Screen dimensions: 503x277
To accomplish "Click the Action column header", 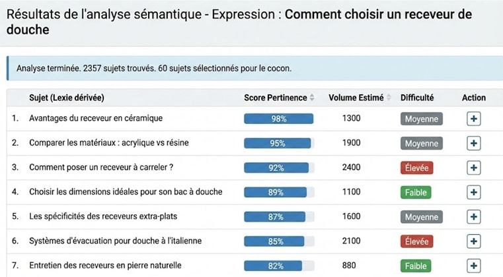I will coord(473,98).
